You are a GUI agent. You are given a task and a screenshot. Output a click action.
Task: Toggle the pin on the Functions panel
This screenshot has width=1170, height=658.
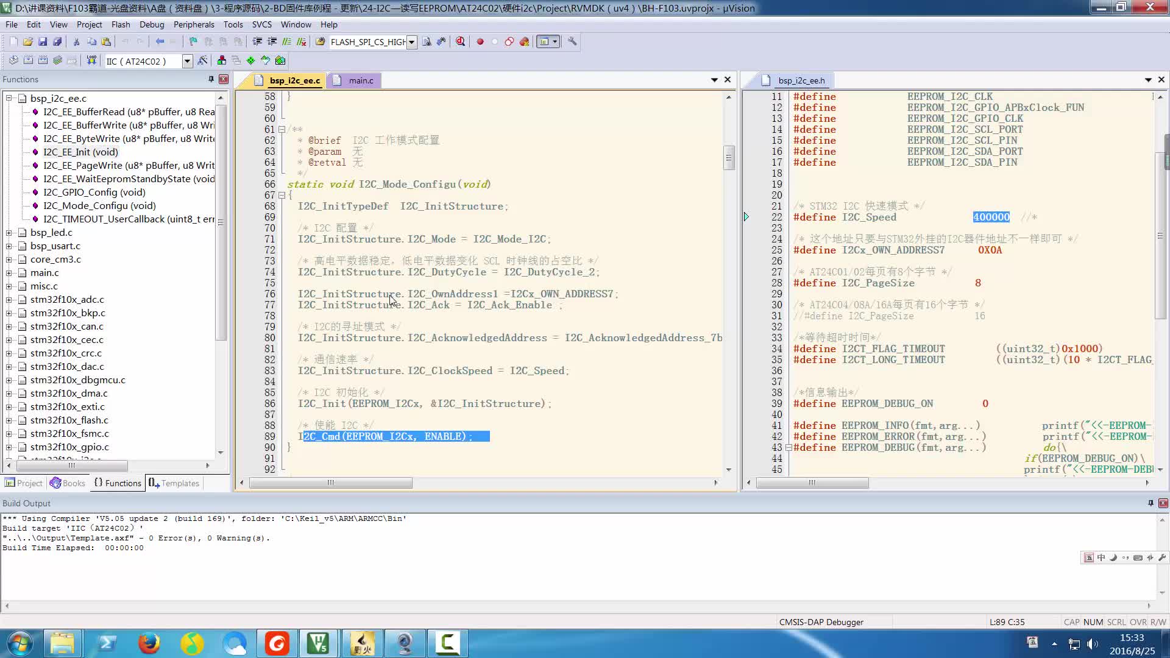pos(211,79)
